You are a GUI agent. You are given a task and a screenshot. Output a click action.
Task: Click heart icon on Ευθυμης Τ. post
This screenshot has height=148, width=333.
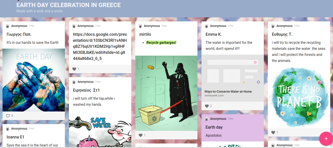click(273, 132)
